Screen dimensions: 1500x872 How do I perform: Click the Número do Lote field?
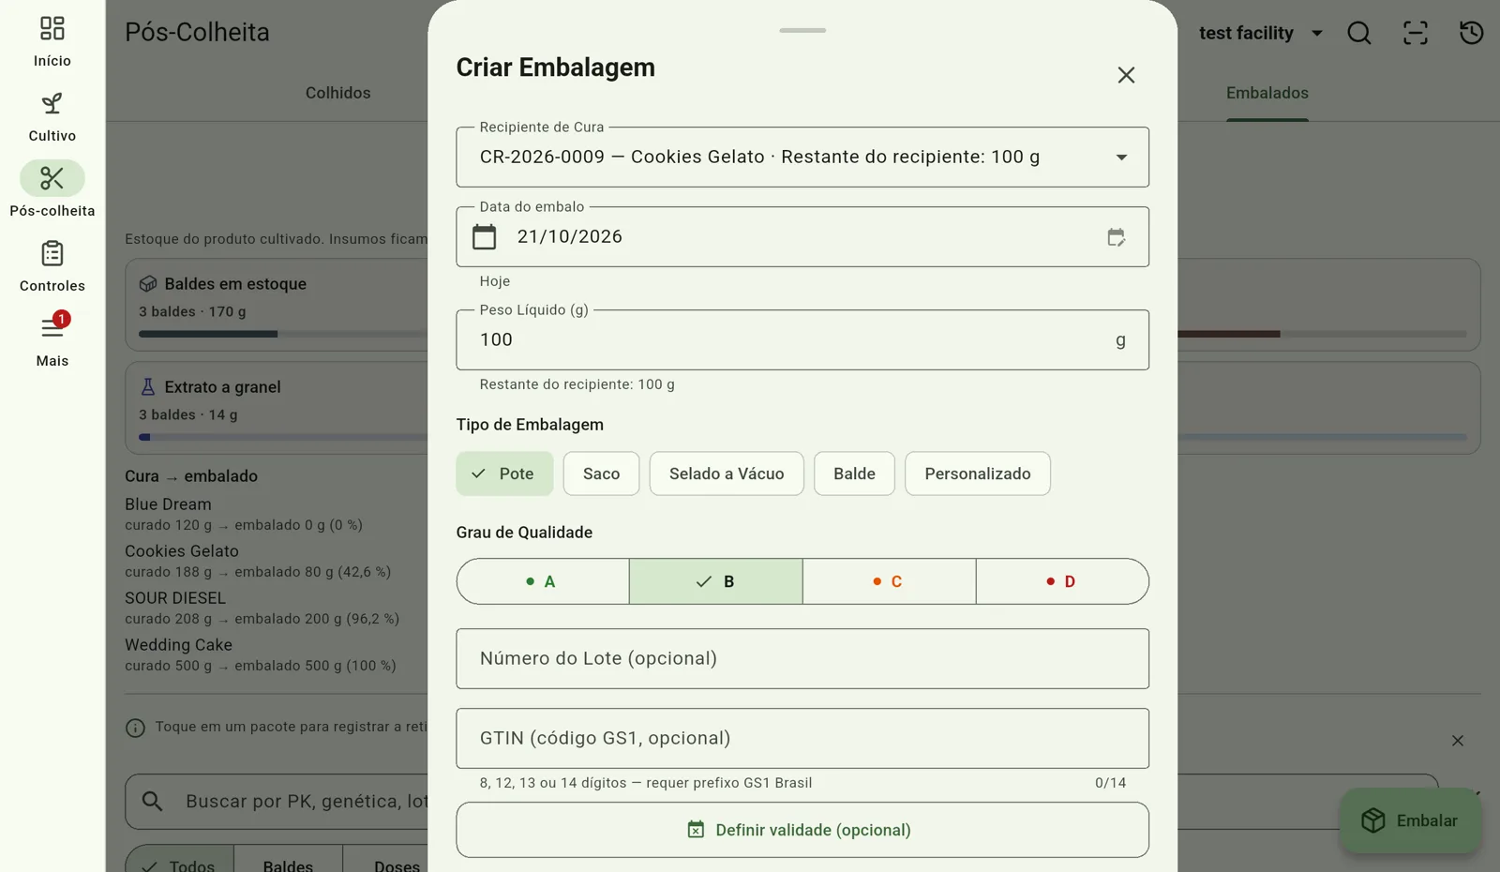[x=802, y=659]
